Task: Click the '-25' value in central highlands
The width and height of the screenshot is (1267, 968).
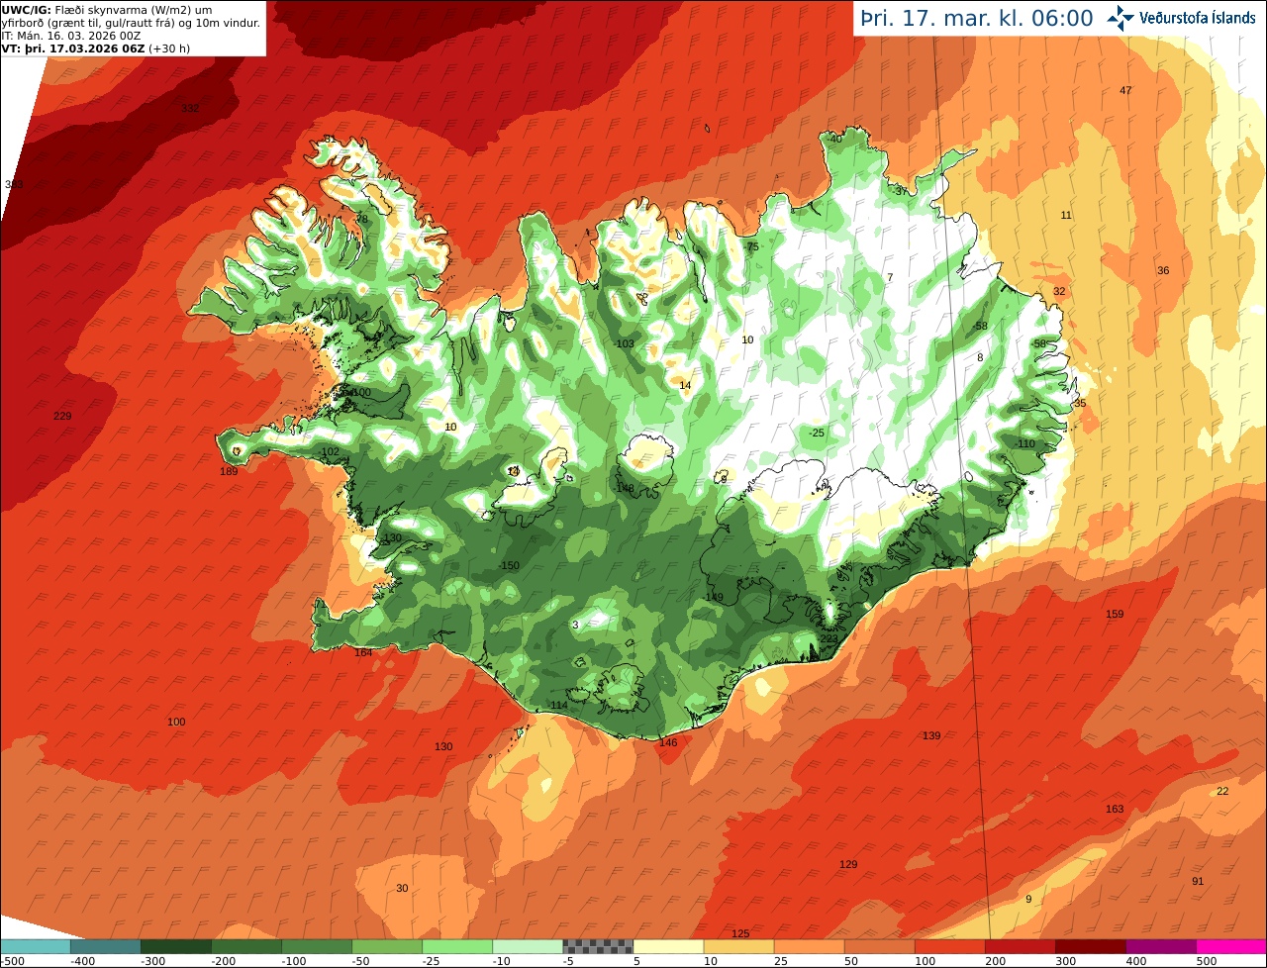Action: (x=817, y=433)
